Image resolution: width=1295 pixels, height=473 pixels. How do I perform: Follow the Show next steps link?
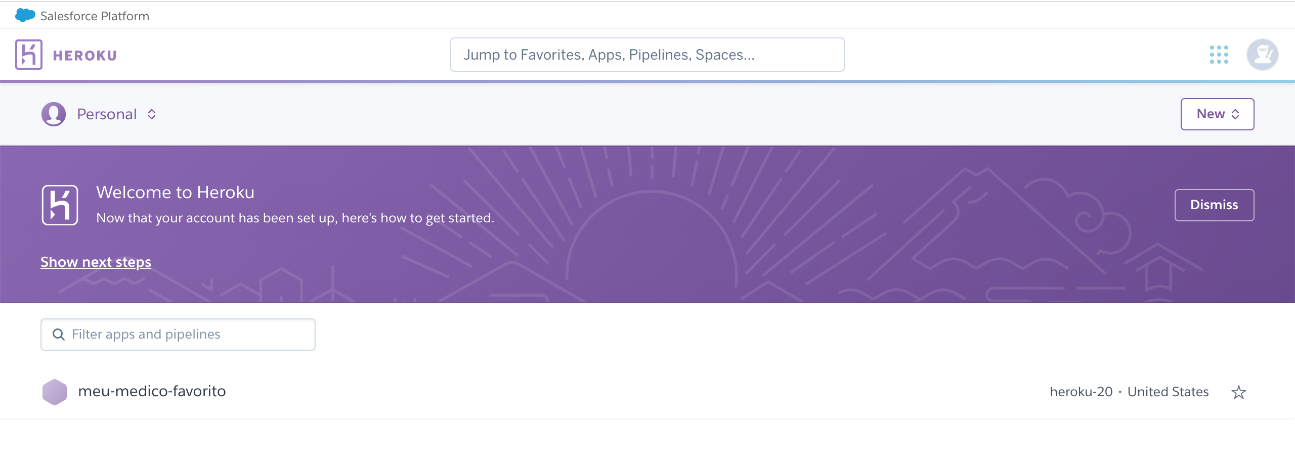[x=96, y=262]
